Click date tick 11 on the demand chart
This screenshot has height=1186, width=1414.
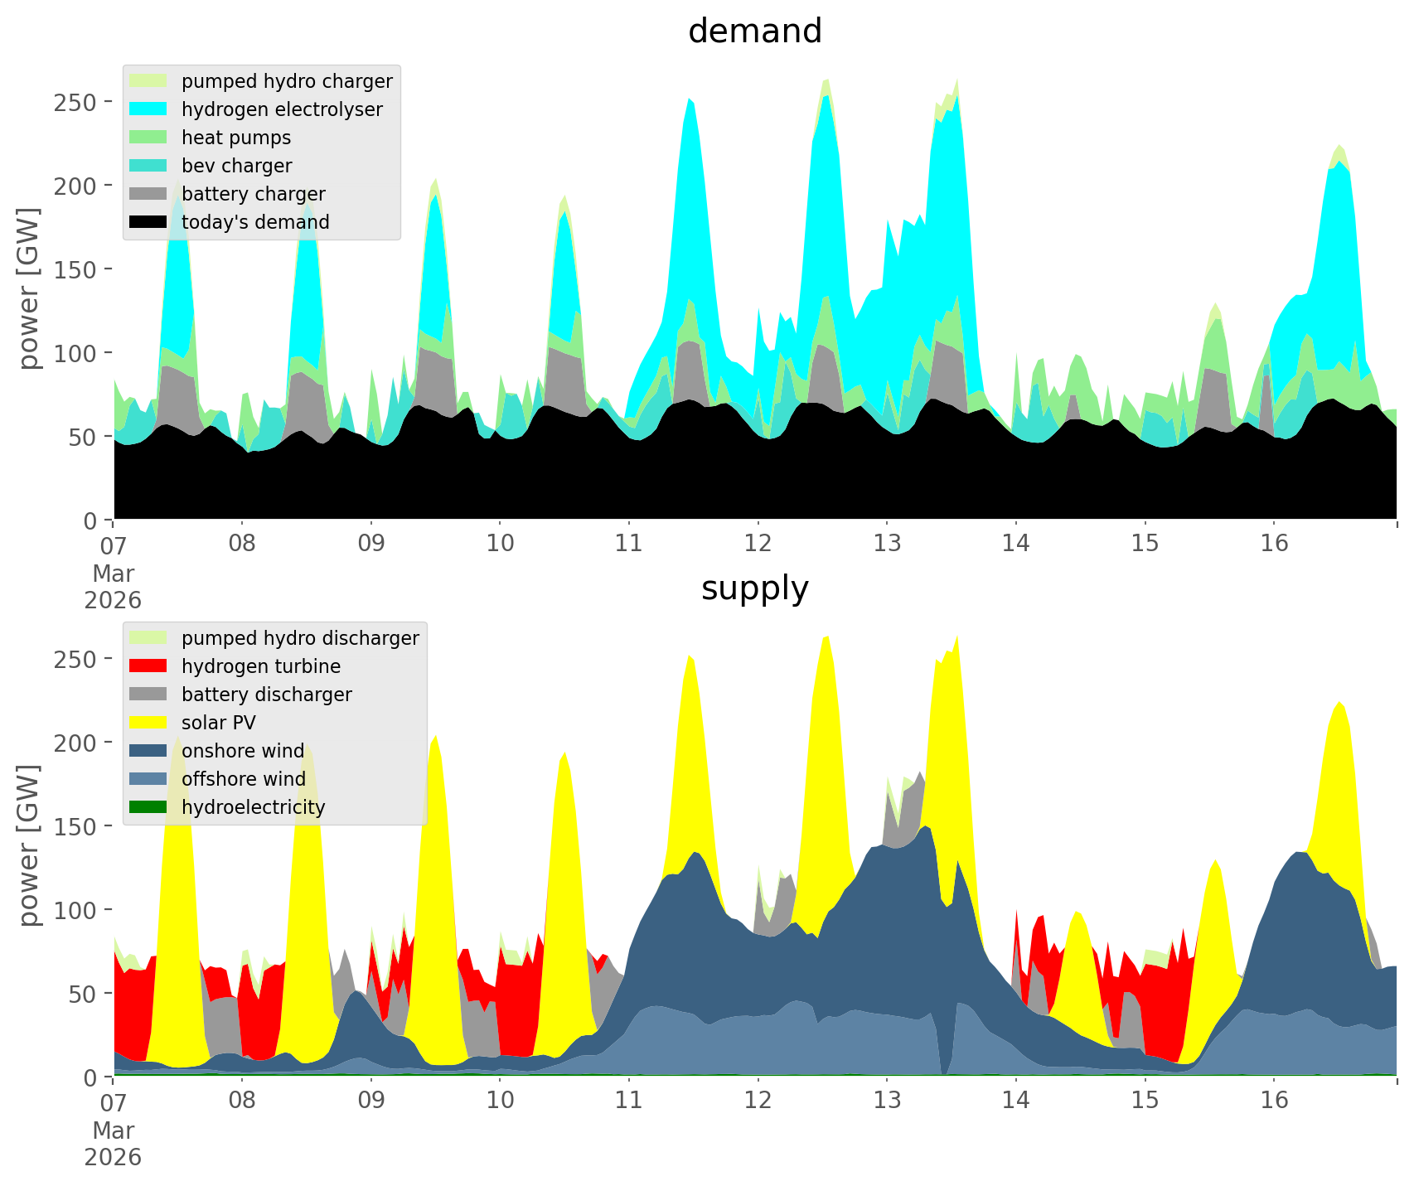coord(629,544)
